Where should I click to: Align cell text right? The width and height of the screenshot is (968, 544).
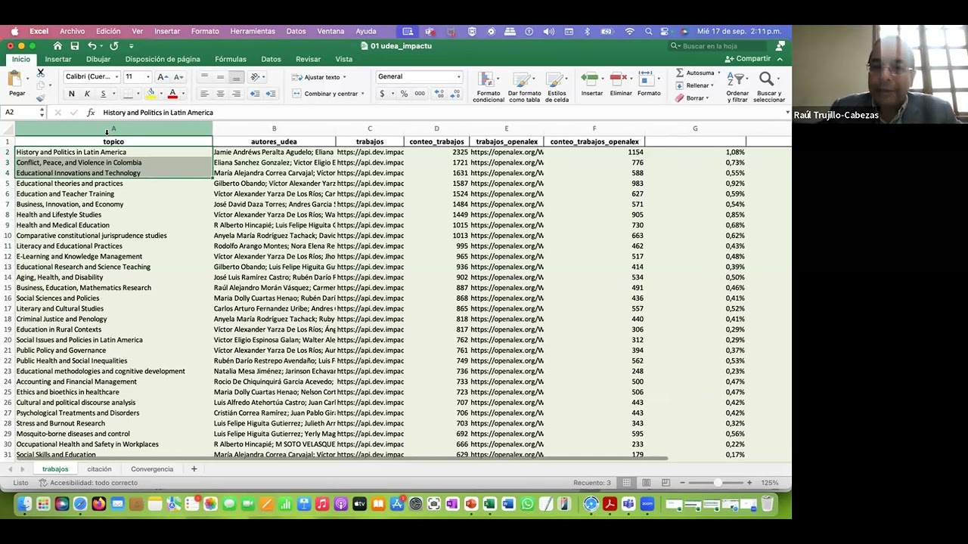tap(236, 94)
